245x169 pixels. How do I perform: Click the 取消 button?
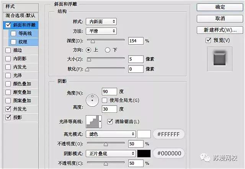[220, 19]
